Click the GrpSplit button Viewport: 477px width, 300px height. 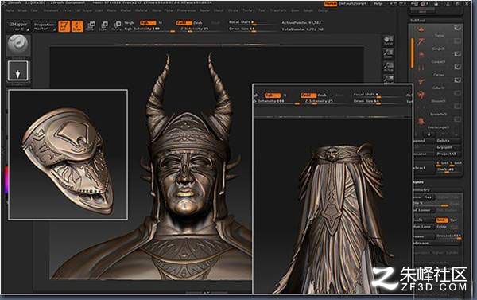[x=448, y=147]
